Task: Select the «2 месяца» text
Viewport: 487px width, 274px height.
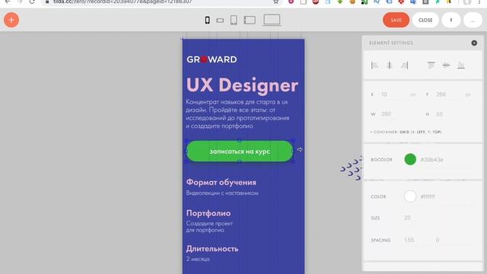Action: [x=198, y=259]
